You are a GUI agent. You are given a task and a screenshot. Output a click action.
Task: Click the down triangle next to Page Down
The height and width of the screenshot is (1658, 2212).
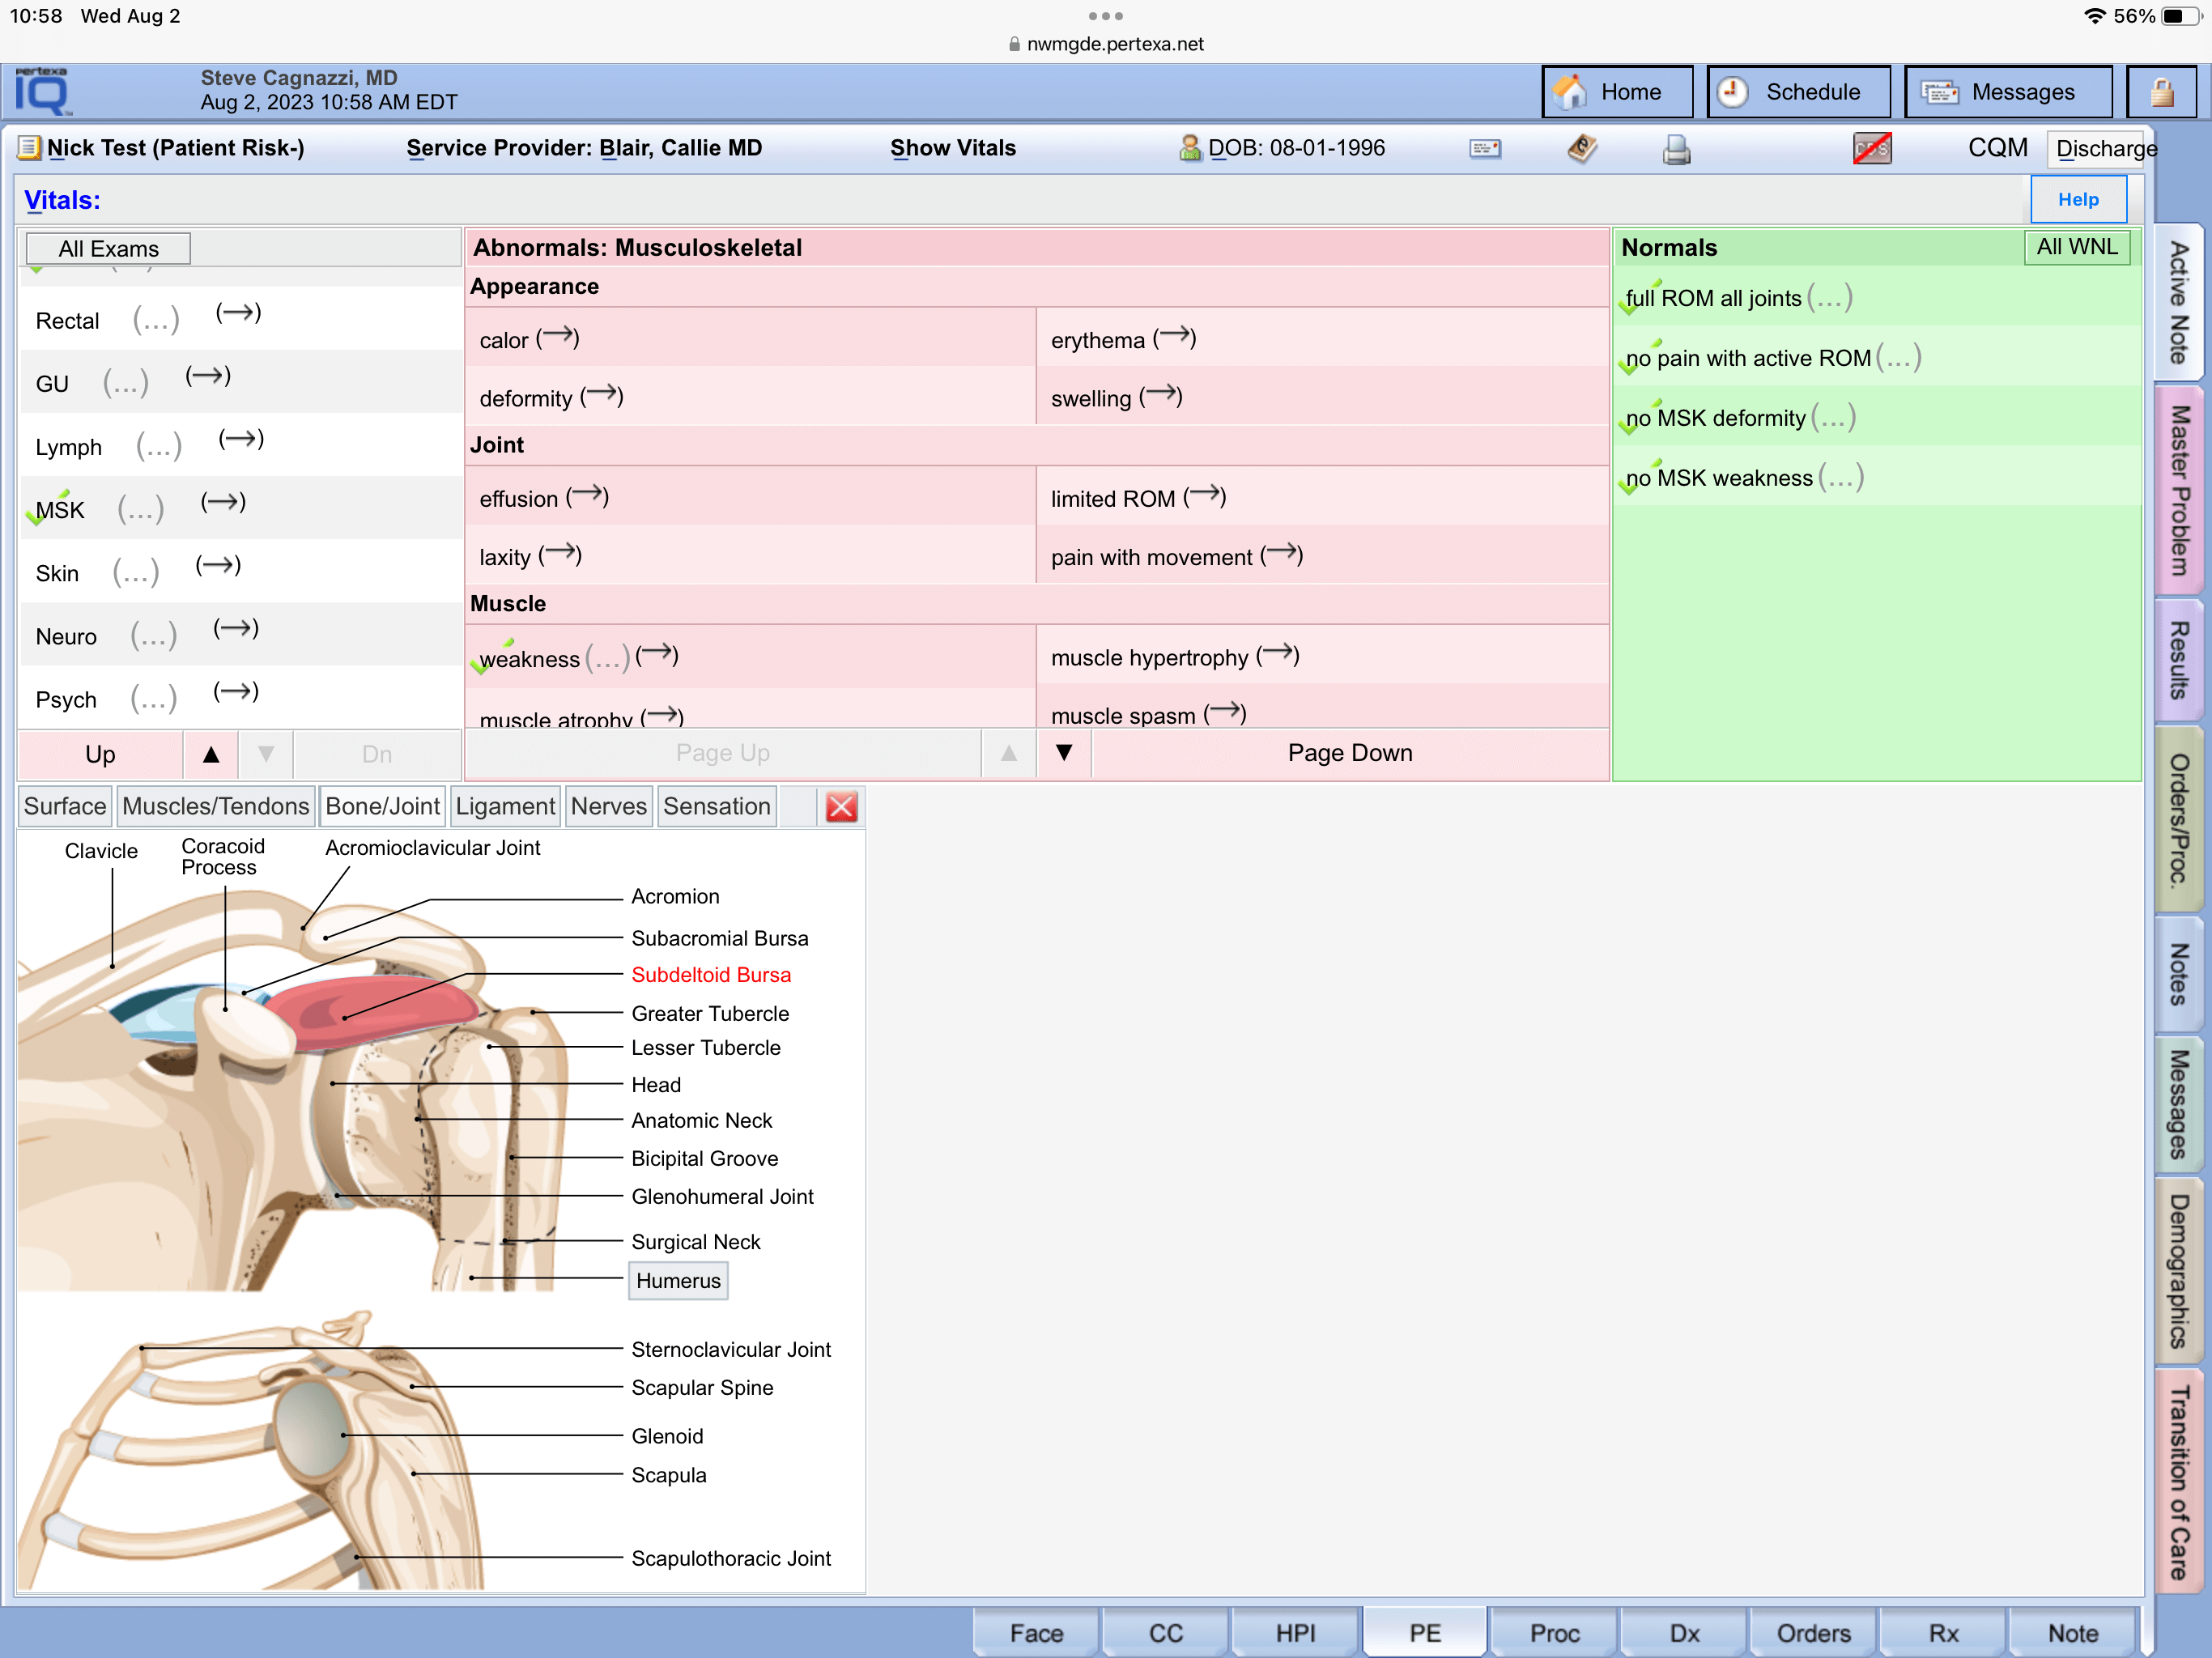pos(1064,753)
